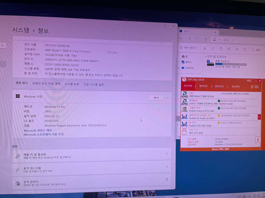Screen dimensions: 265x198
Task: Show hidden icons in the system tray
Action: pos(239,196)
